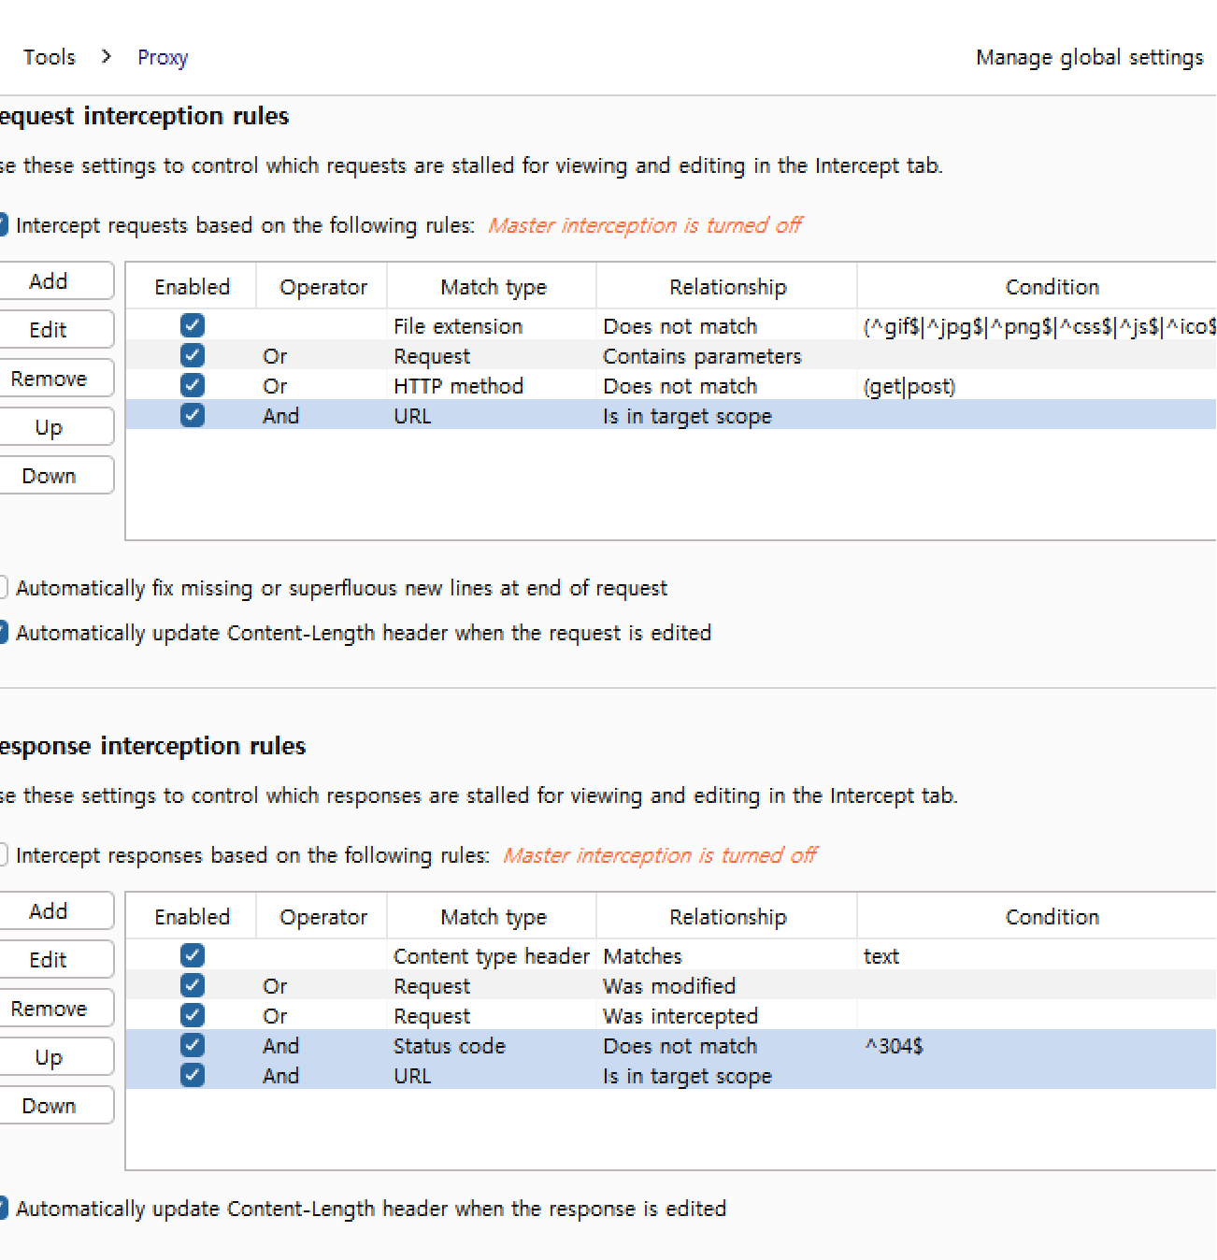Select the '^304$' condition cell
This screenshot has height=1260, width=1217.
click(x=1038, y=1046)
